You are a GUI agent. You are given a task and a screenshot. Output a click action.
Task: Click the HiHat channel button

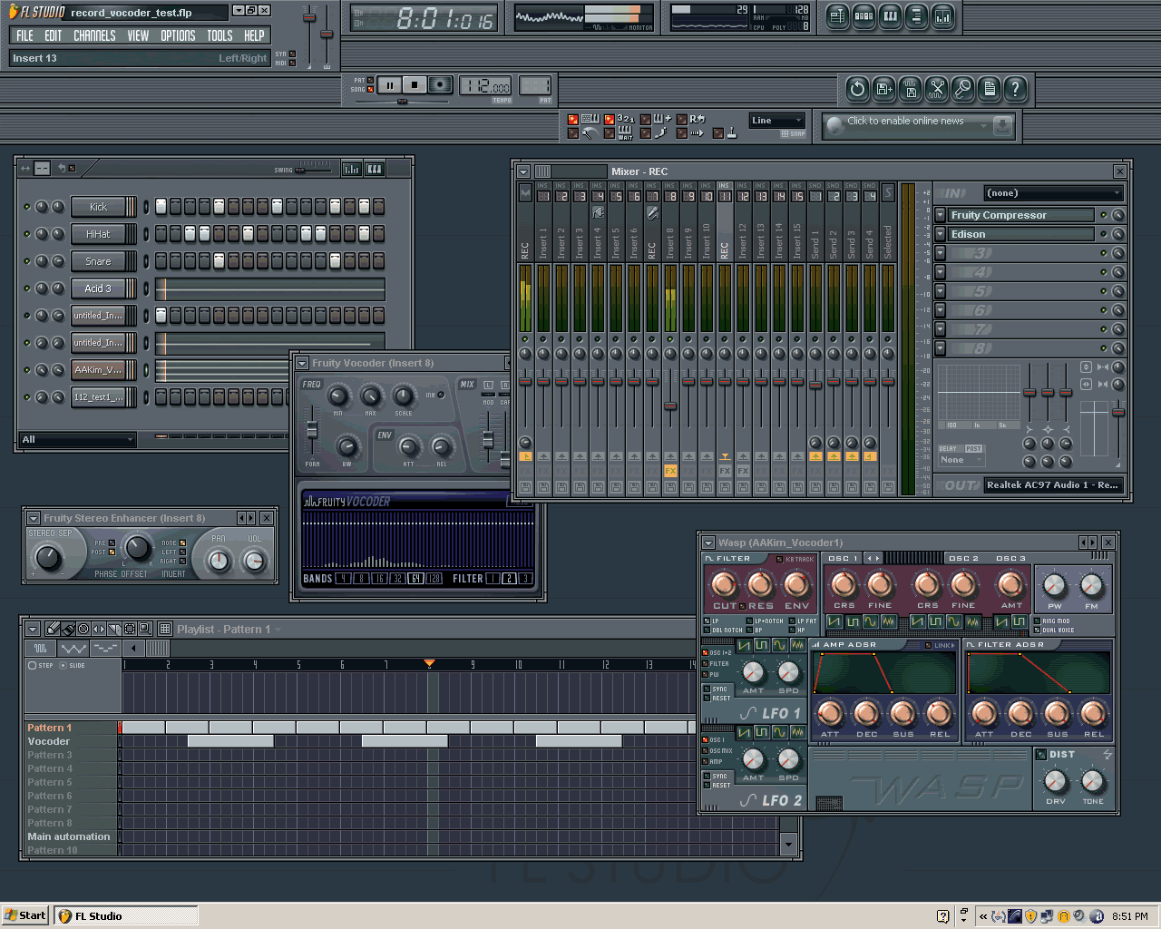pos(98,234)
